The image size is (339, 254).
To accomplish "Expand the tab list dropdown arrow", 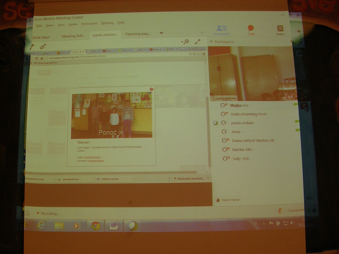I will [161, 33].
